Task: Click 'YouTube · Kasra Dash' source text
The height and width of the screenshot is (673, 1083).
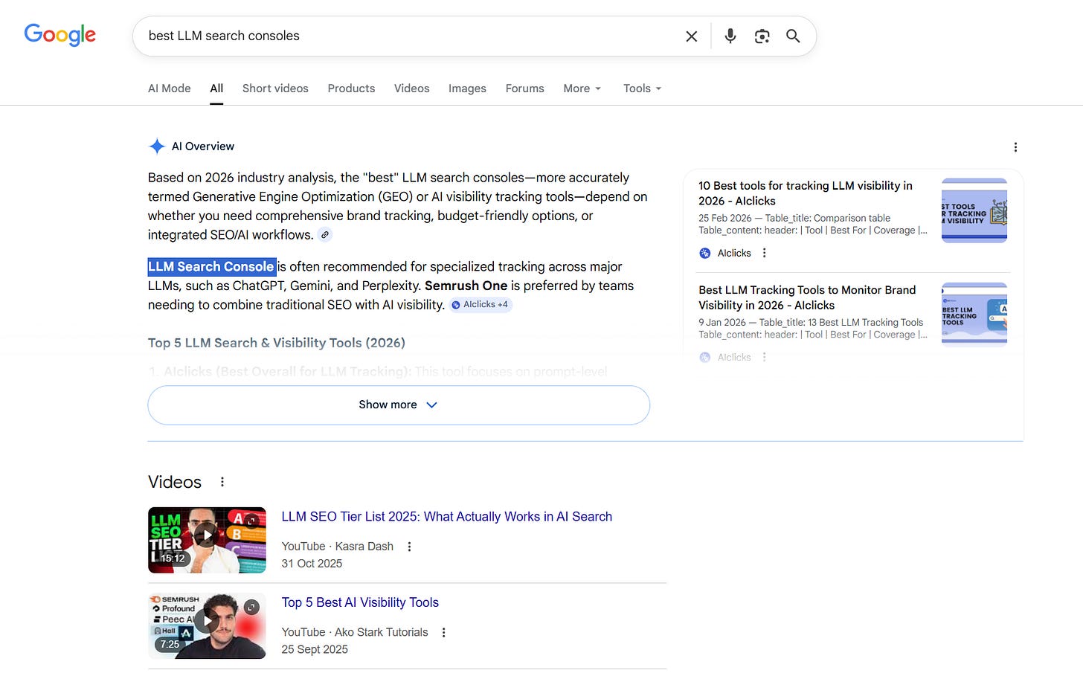Action: click(x=337, y=547)
